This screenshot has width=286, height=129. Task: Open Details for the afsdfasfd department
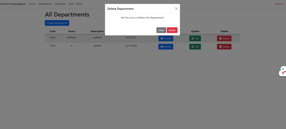(166, 39)
